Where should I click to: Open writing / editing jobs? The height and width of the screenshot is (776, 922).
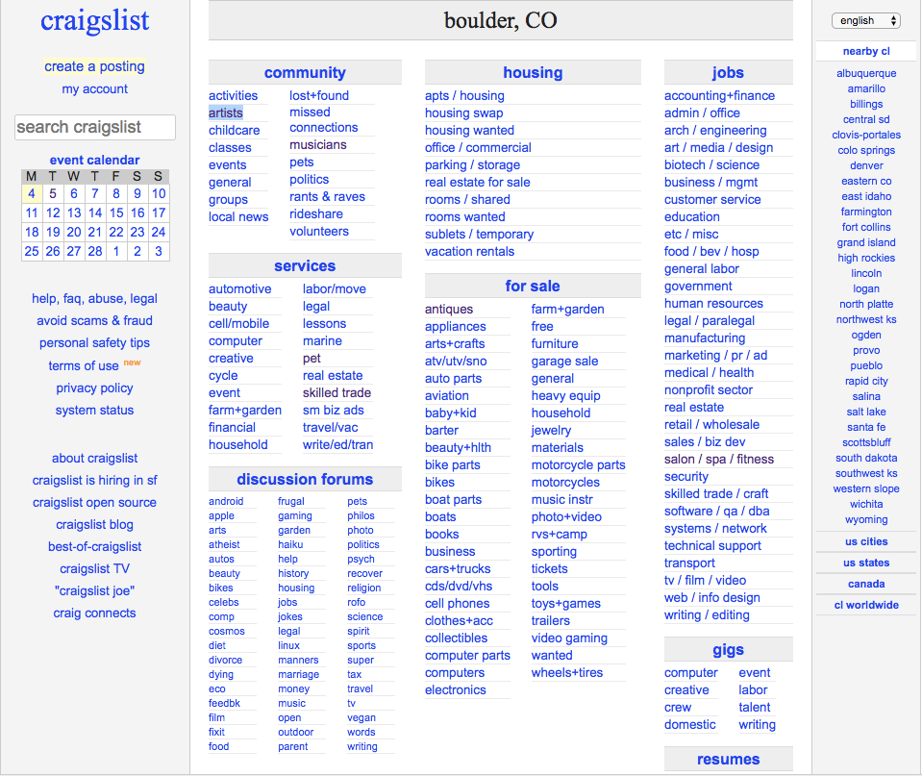[x=707, y=614]
